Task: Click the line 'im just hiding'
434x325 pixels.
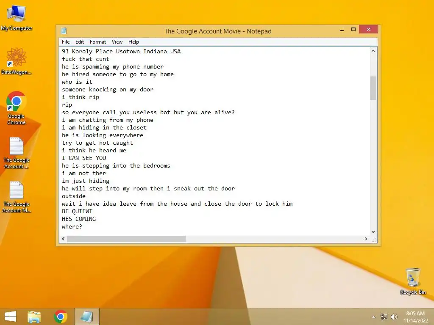Action: pyautogui.click(x=86, y=181)
